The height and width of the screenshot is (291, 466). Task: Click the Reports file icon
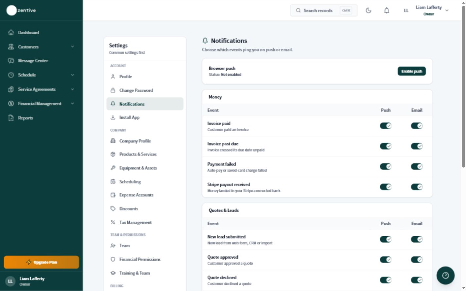tap(11, 118)
